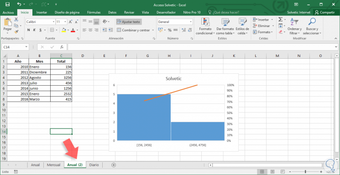This screenshot has height=175, width=340.
Task: Open Ordenar y filtrar
Action: [294, 26]
